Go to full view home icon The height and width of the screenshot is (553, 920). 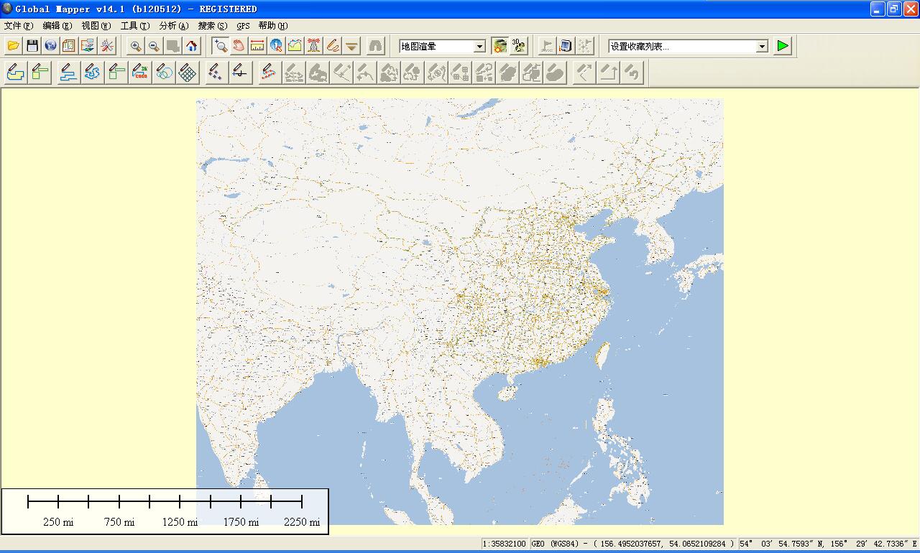192,46
